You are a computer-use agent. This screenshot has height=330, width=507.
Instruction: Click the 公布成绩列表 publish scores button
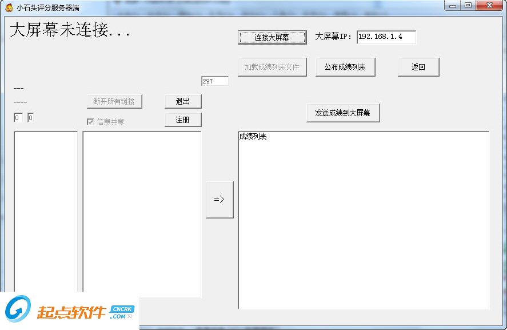(x=345, y=67)
